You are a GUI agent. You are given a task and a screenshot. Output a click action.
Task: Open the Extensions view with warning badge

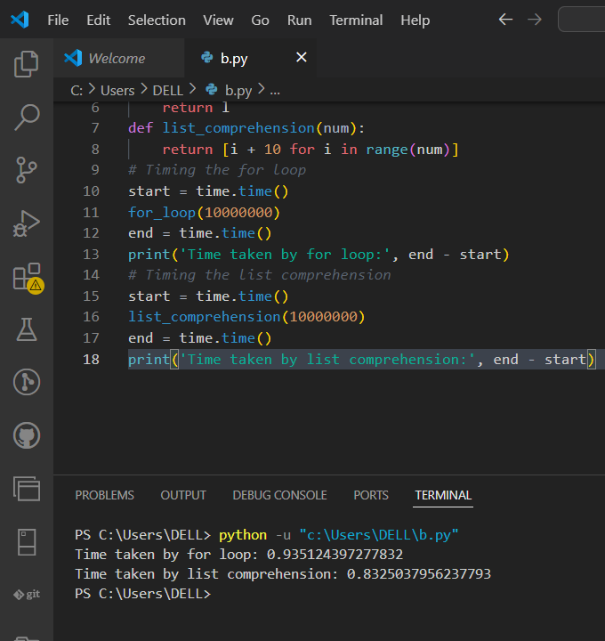pos(28,278)
